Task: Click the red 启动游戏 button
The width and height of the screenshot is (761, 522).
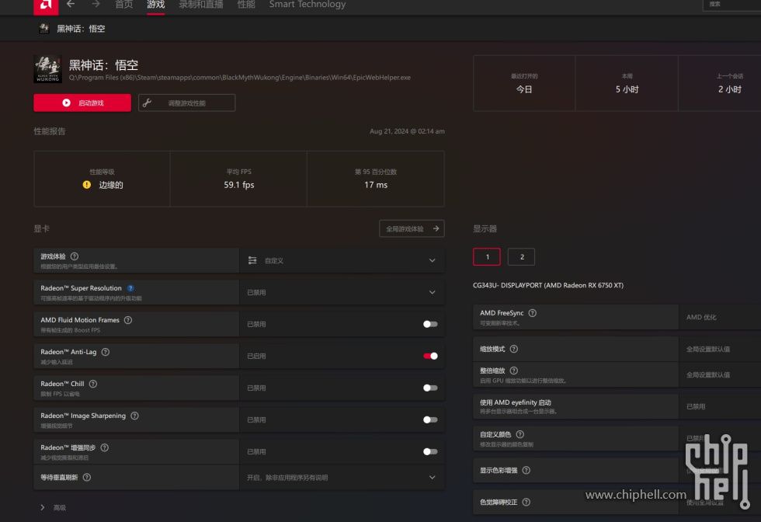Action: click(82, 103)
